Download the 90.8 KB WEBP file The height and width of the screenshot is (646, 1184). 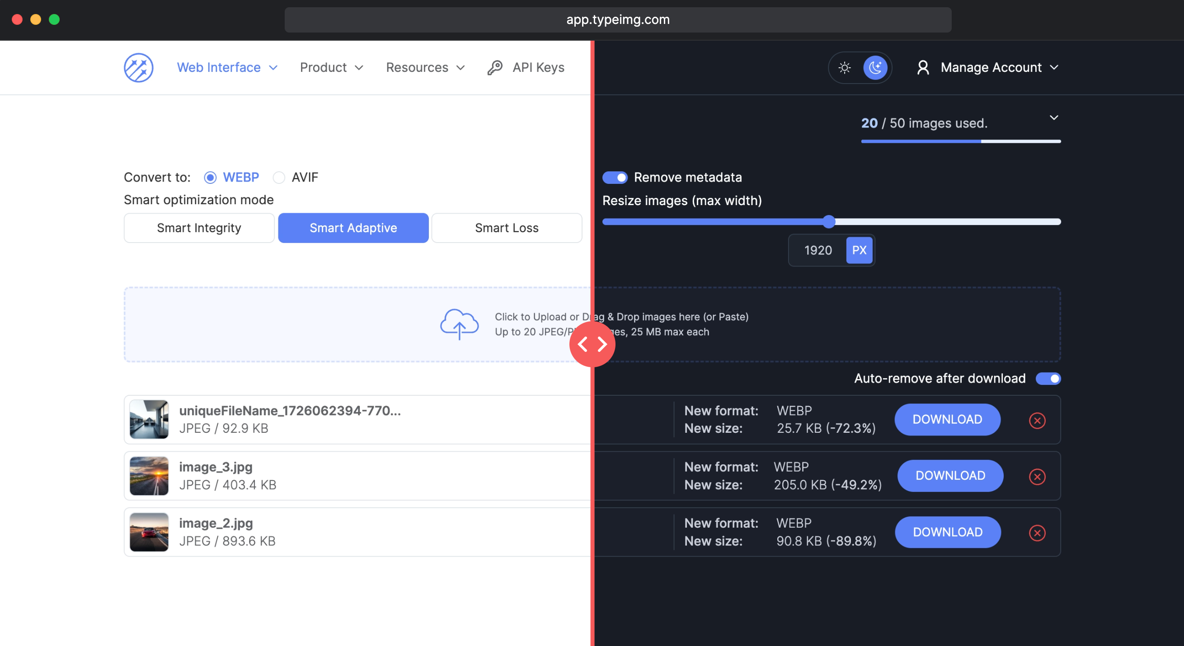pyautogui.click(x=948, y=532)
